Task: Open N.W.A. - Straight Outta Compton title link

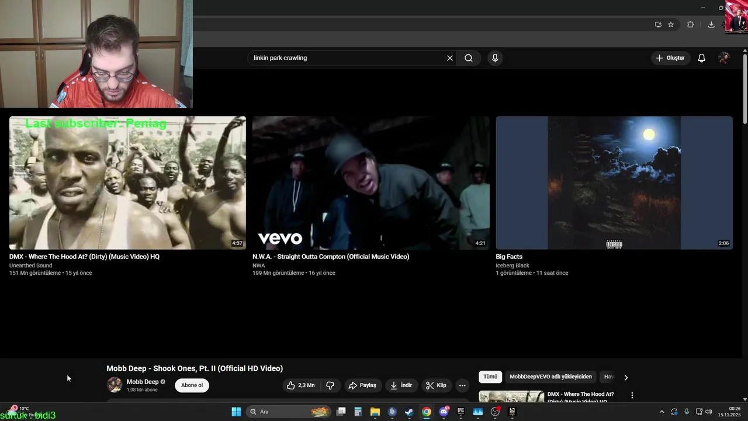Action: pos(331,257)
